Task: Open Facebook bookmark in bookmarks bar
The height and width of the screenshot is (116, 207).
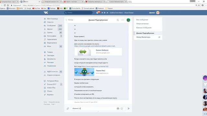Action: [x=100, y=8]
